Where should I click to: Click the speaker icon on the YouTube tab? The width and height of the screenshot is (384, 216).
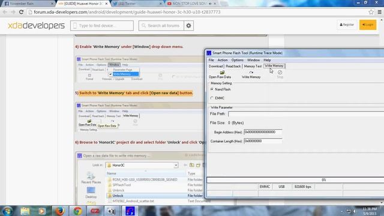[x=210, y=4]
